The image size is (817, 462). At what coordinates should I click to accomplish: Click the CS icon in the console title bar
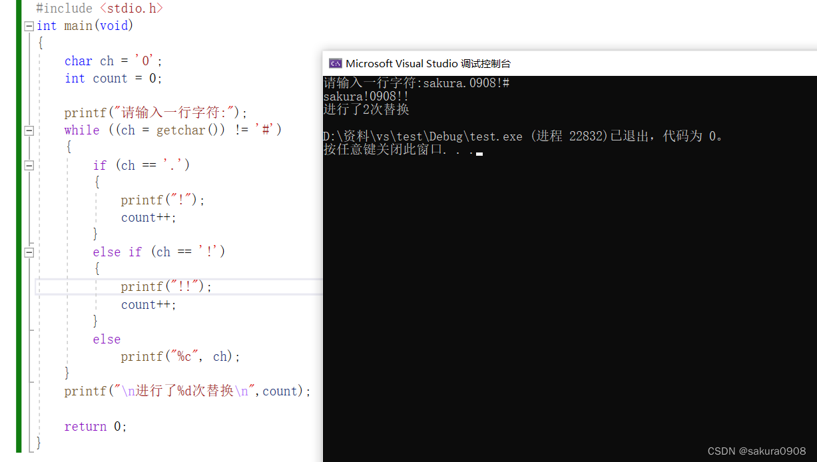336,63
